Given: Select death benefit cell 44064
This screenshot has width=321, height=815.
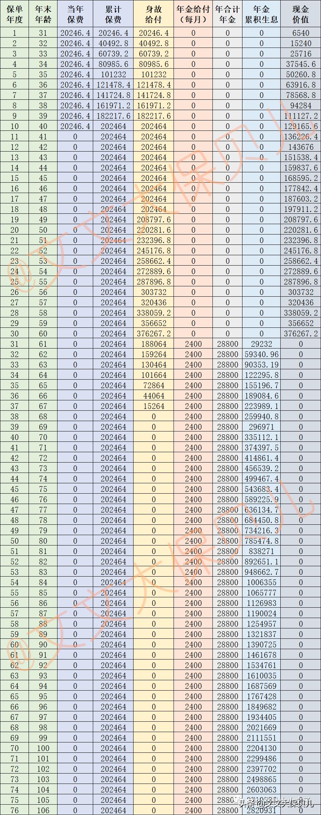Looking at the screenshot, I should [154, 396].
